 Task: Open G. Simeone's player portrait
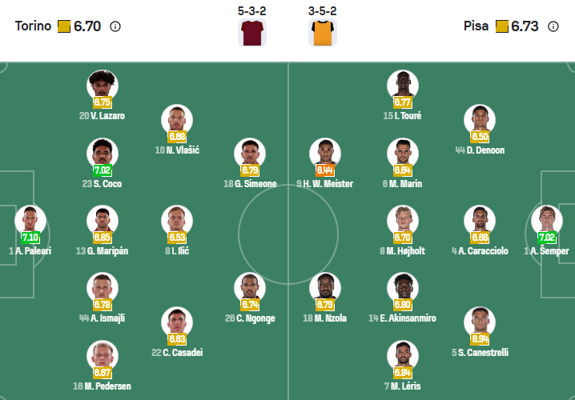[250, 153]
